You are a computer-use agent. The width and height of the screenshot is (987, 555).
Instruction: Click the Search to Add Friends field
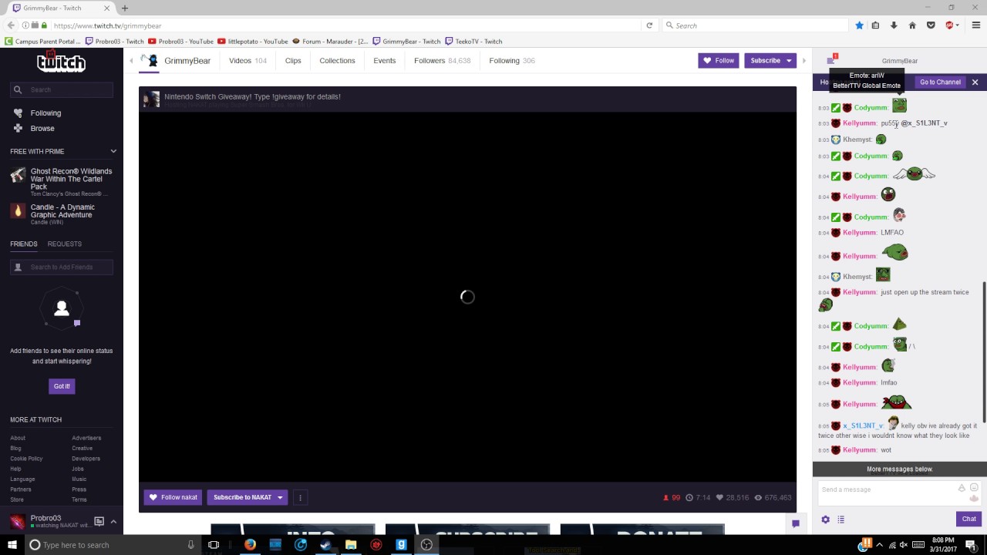point(62,267)
